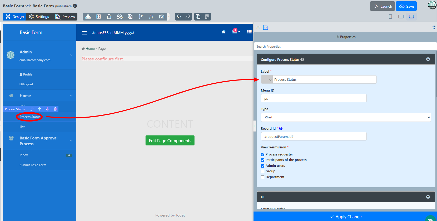Enable Group view permission
The width and height of the screenshot is (437, 221).
click(x=262, y=171)
